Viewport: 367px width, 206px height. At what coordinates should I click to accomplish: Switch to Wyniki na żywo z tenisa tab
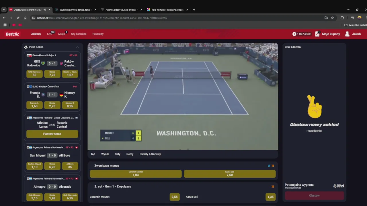point(76,10)
